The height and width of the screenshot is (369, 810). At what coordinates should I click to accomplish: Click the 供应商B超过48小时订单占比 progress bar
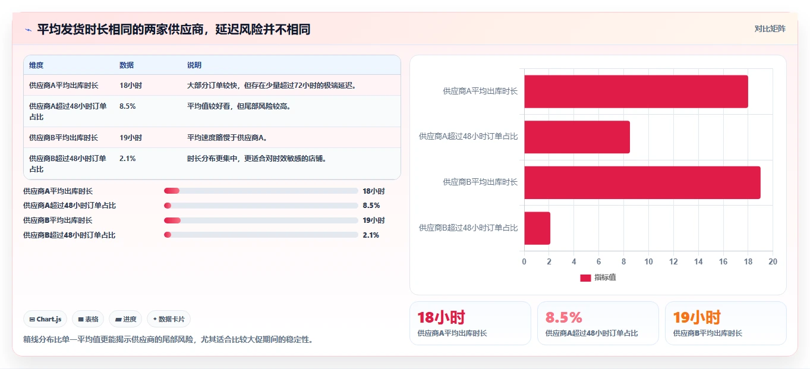(261, 235)
